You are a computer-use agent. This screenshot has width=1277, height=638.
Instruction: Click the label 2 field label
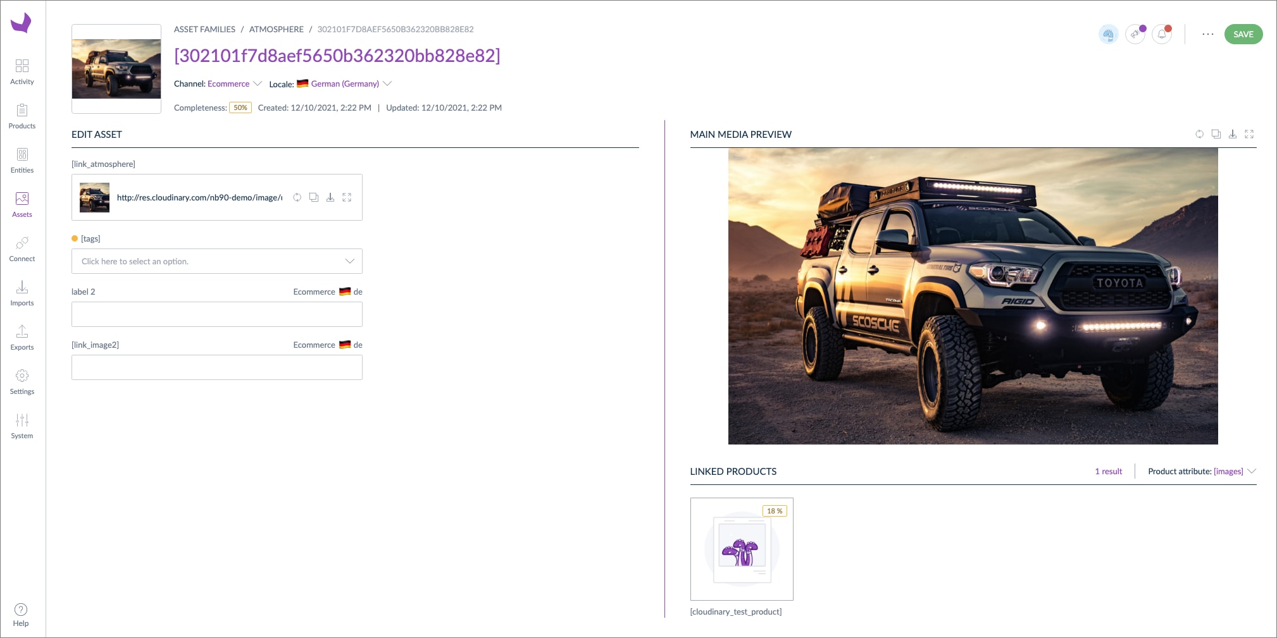pyautogui.click(x=83, y=291)
